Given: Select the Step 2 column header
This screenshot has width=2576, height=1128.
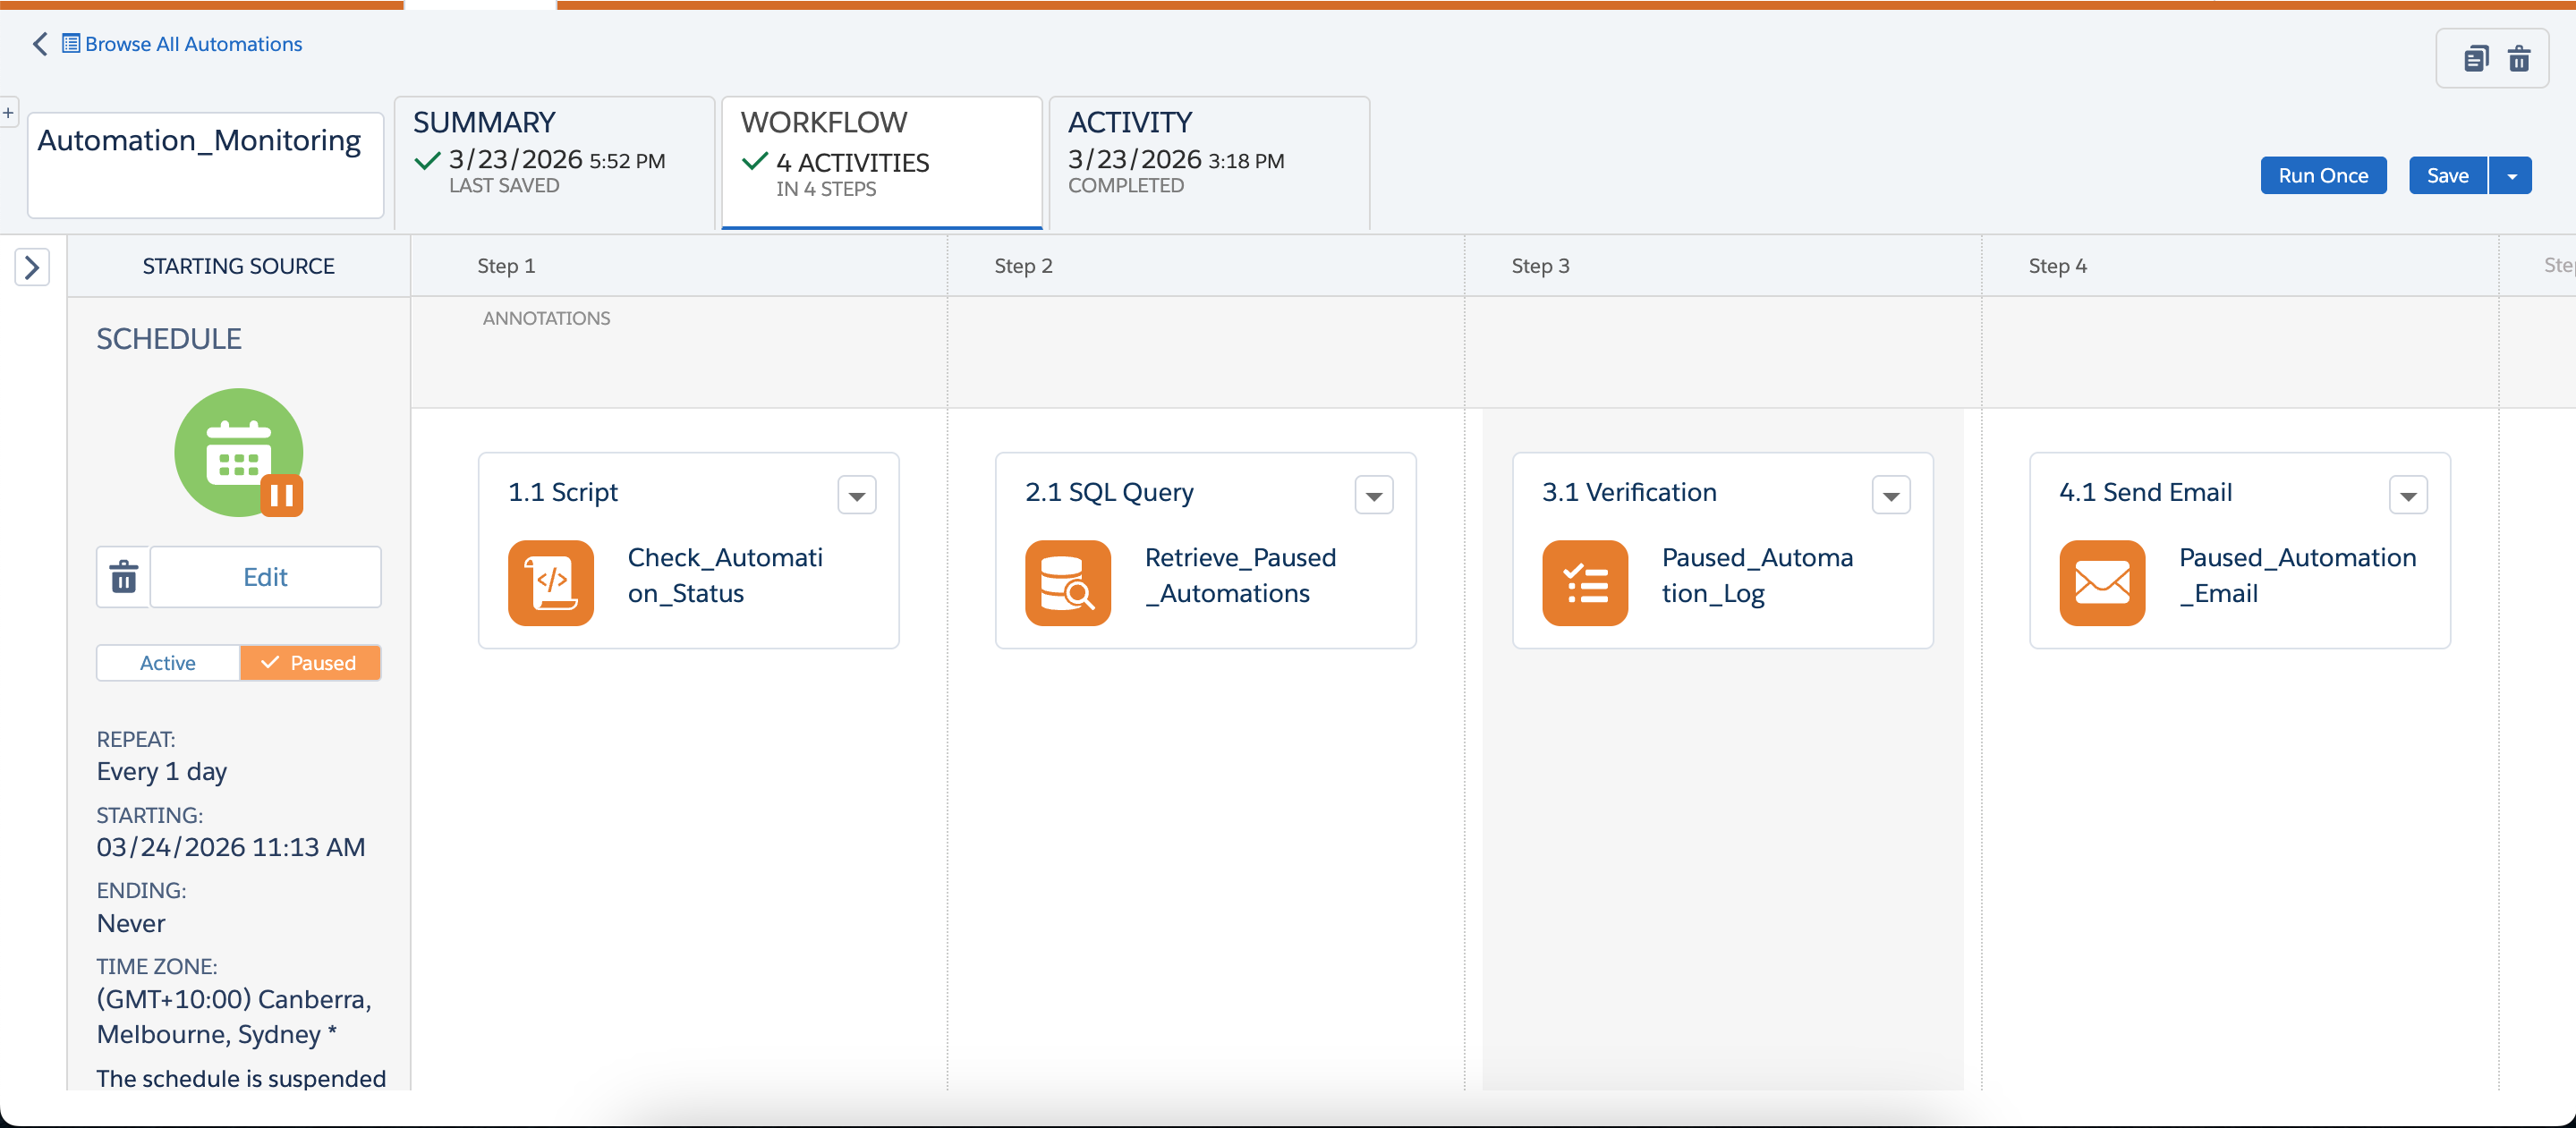Looking at the screenshot, I should click(1023, 266).
